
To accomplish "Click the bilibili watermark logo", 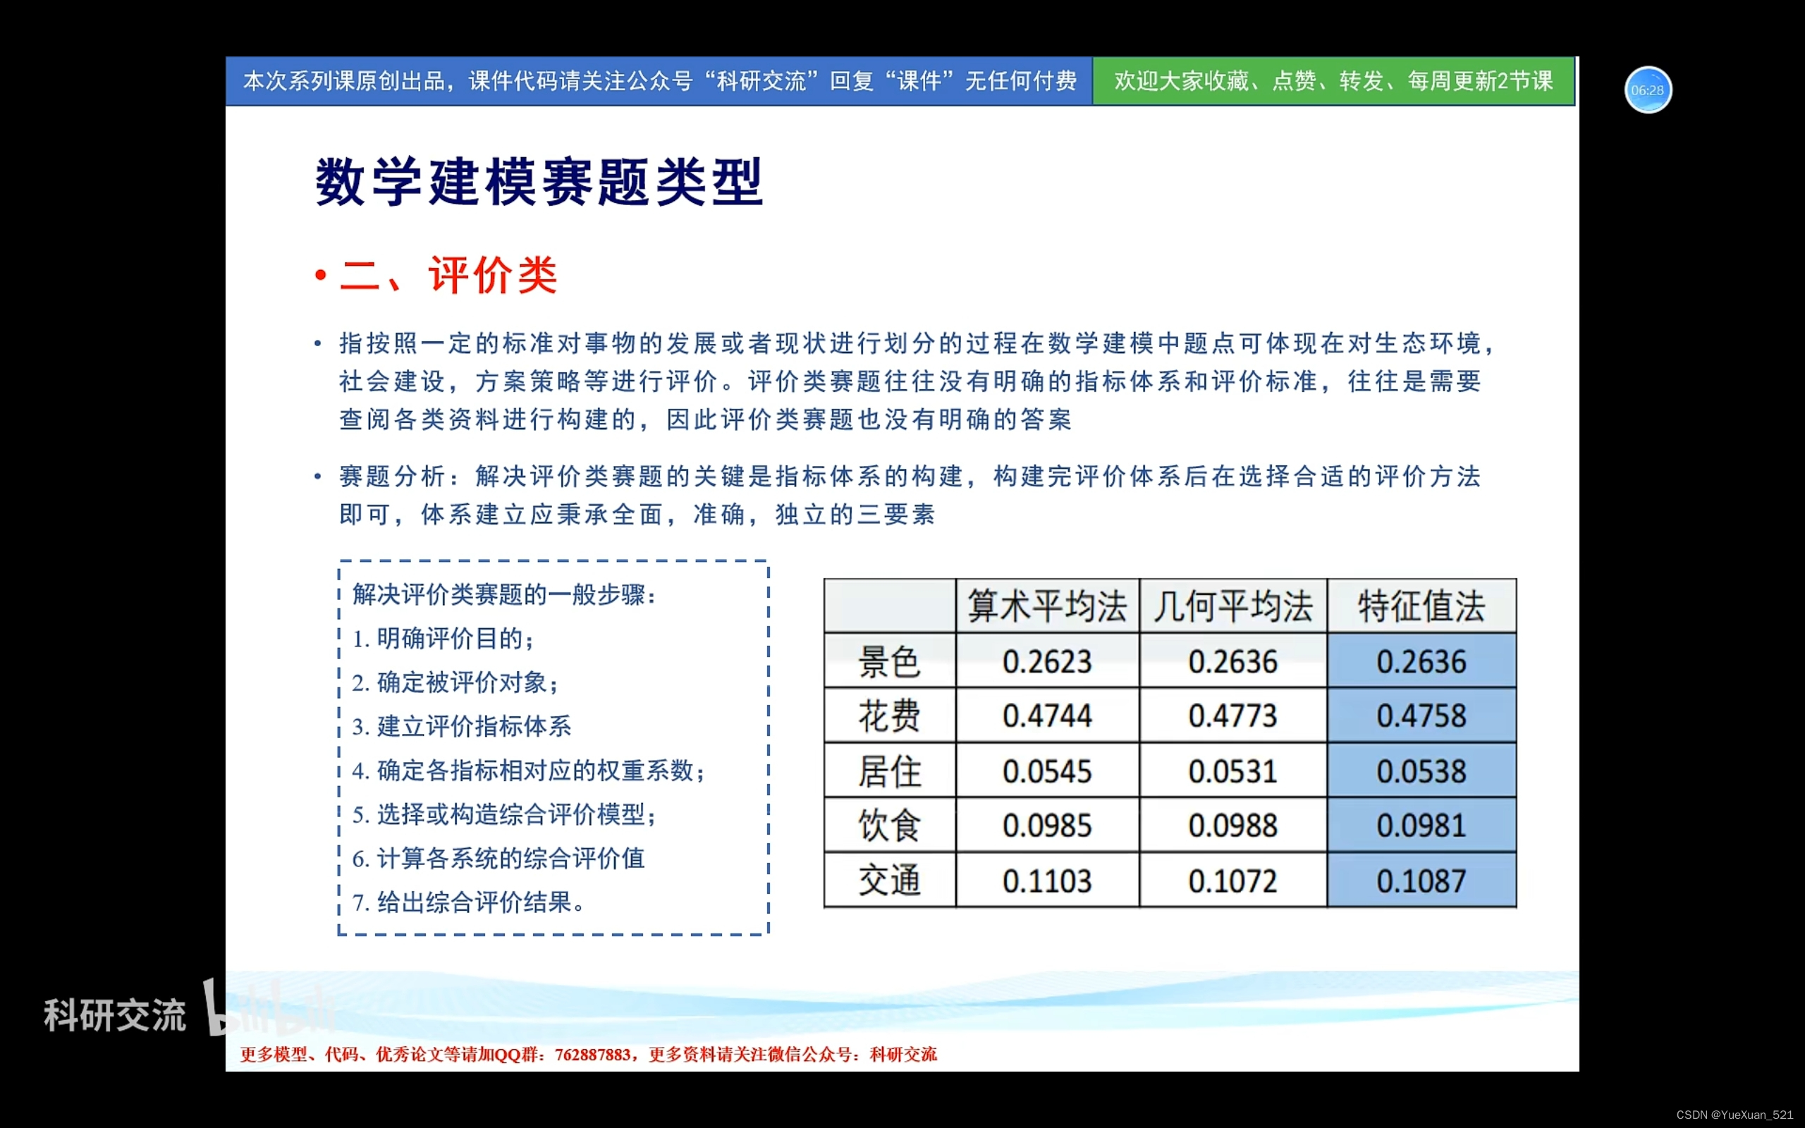I will click(x=269, y=1009).
